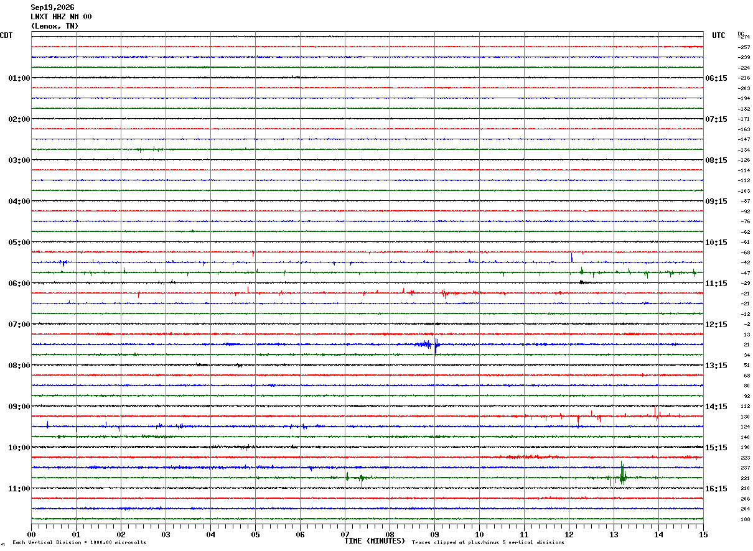Screen dimensions: 753x551
Task: Select the LNXT HHZ NM 00 station text
Action: pos(61,17)
